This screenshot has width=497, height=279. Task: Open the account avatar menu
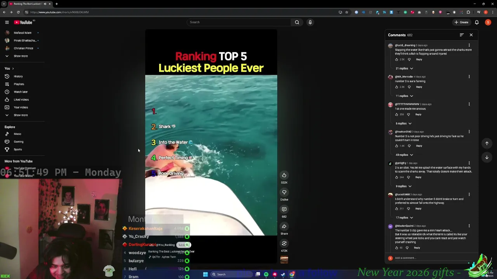point(488,22)
